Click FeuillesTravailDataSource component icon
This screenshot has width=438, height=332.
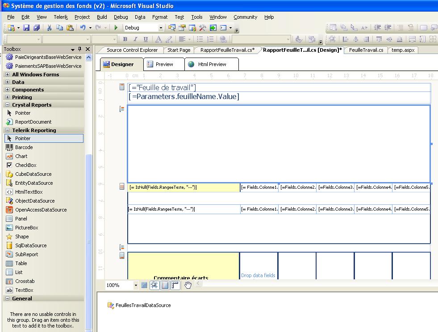point(111,305)
